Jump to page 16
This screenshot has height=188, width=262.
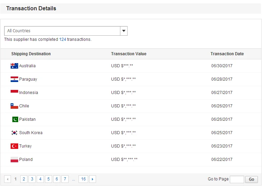tap(83, 179)
